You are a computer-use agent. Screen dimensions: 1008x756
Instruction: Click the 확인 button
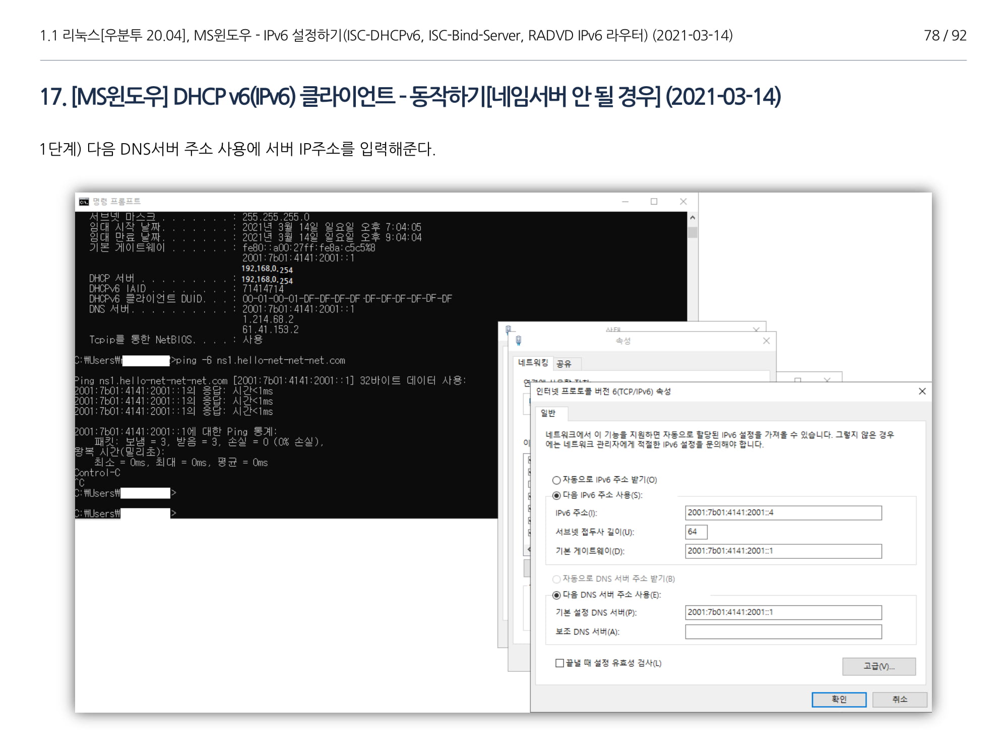839,699
